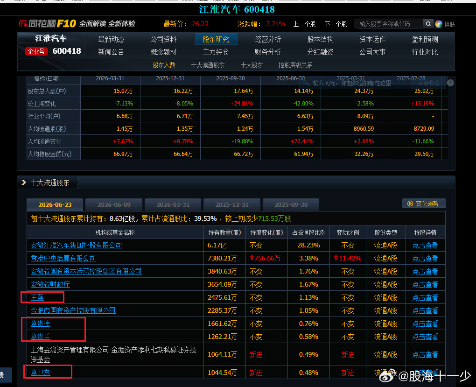The image size is (476, 387).
Task: Open 合肥市国有资产控股有限公司 link
Action: tap(73, 310)
